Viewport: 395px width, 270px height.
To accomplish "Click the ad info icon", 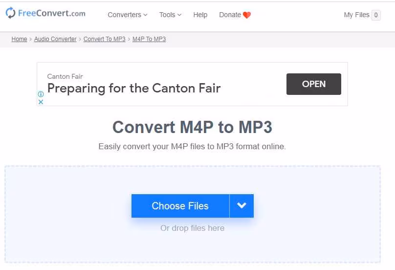I will pos(41,94).
